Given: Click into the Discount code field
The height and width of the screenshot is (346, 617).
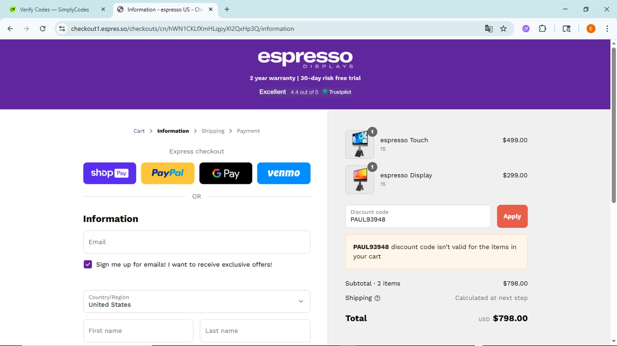Looking at the screenshot, I should [418, 216].
